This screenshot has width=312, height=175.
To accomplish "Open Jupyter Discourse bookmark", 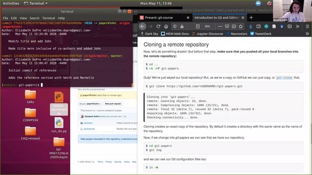I will [208, 34].
